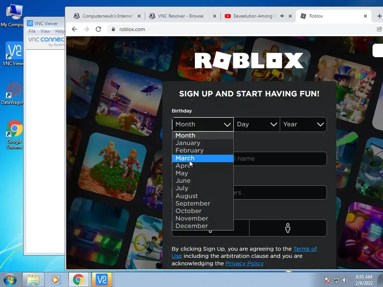The image size is (383, 287).
Task: Choose the Month placeholder option
Action: click(203, 135)
